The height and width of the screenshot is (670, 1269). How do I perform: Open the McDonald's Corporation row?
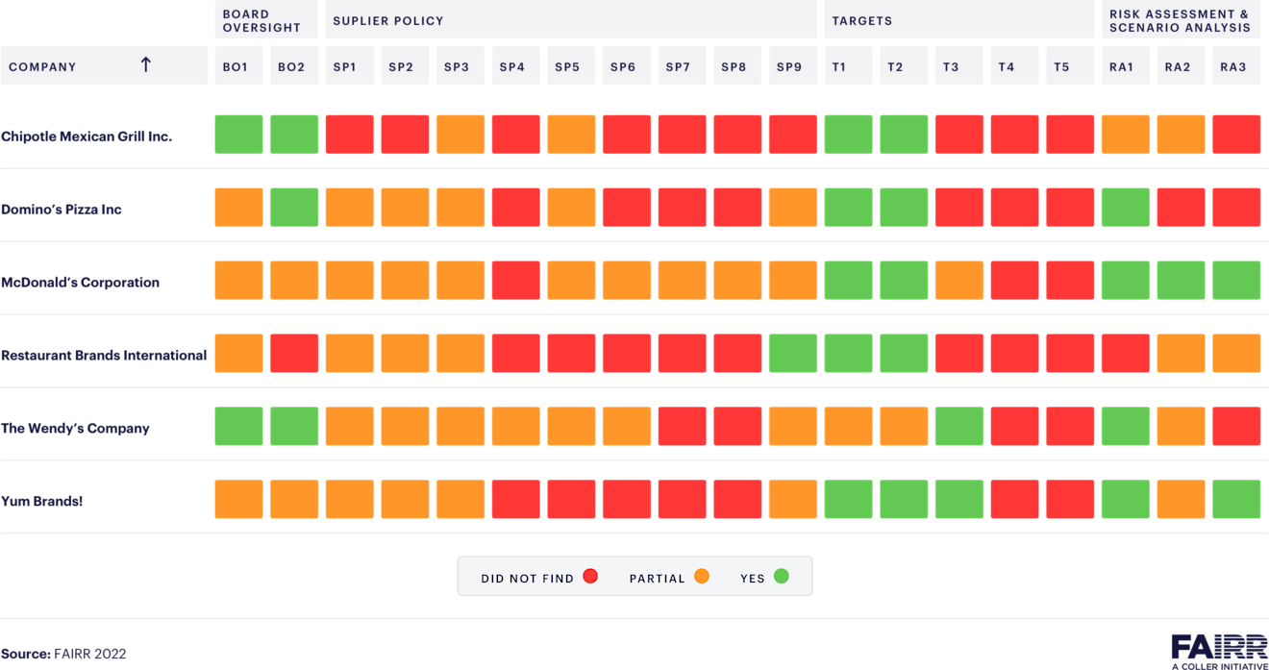pos(634,281)
